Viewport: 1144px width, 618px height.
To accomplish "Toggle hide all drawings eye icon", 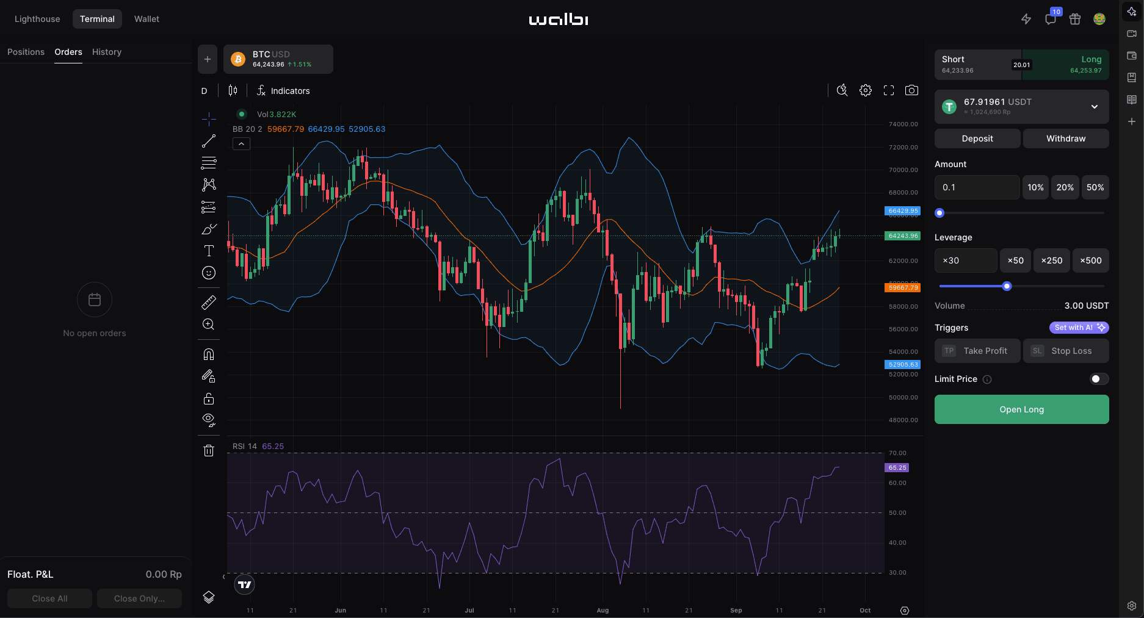I will [x=209, y=420].
